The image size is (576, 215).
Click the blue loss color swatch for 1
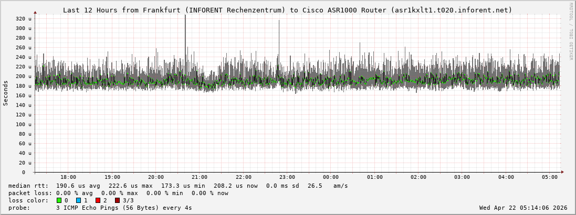[x=78, y=200]
